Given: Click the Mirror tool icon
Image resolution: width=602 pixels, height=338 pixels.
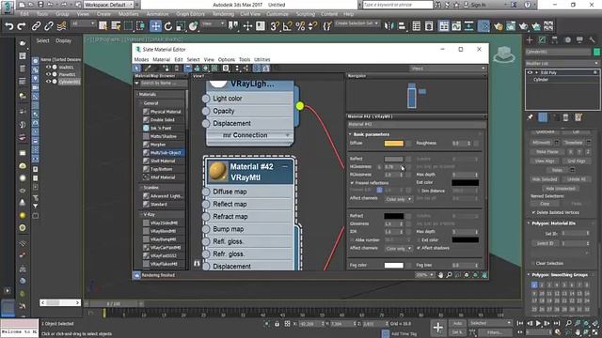Looking at the screenshot, I should point(388,26).
